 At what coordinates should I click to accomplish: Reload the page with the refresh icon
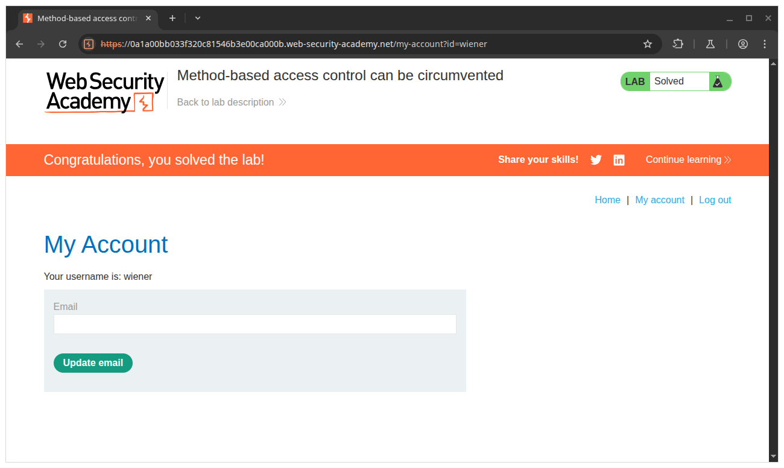pos(63,44)
